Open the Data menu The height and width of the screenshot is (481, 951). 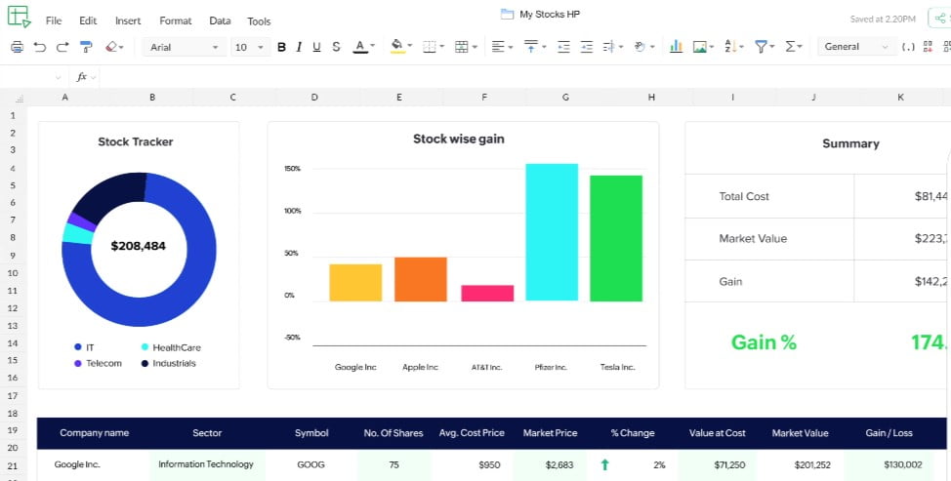click(220, 20)
